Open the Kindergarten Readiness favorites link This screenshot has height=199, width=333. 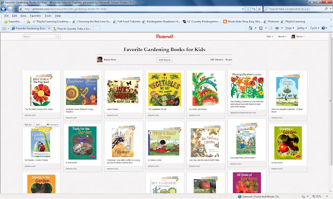click(161, 21)
